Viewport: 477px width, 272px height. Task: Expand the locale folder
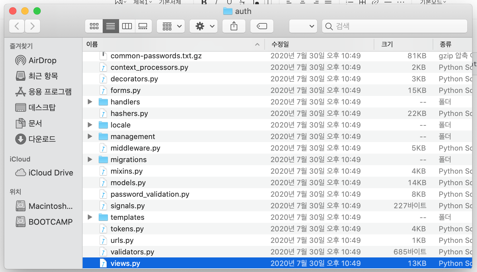[x=90, y=125]
